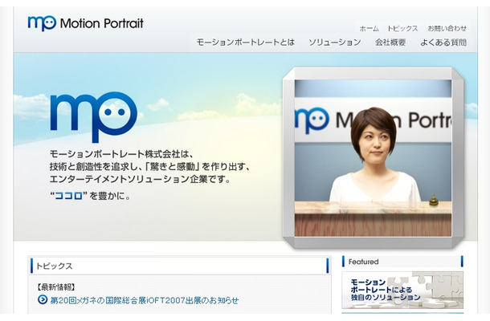The width and height of the screenshot is (490, 321).
Task: Click the トピックス section header
Action: tap(179, 266)
